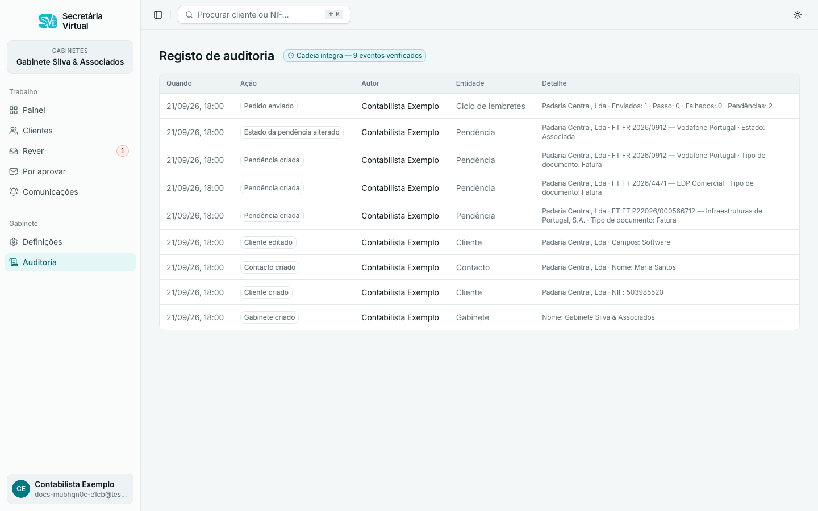
Task: Open the Gabinete Silva & Associados switcher
Action: (x=70, y=57)
